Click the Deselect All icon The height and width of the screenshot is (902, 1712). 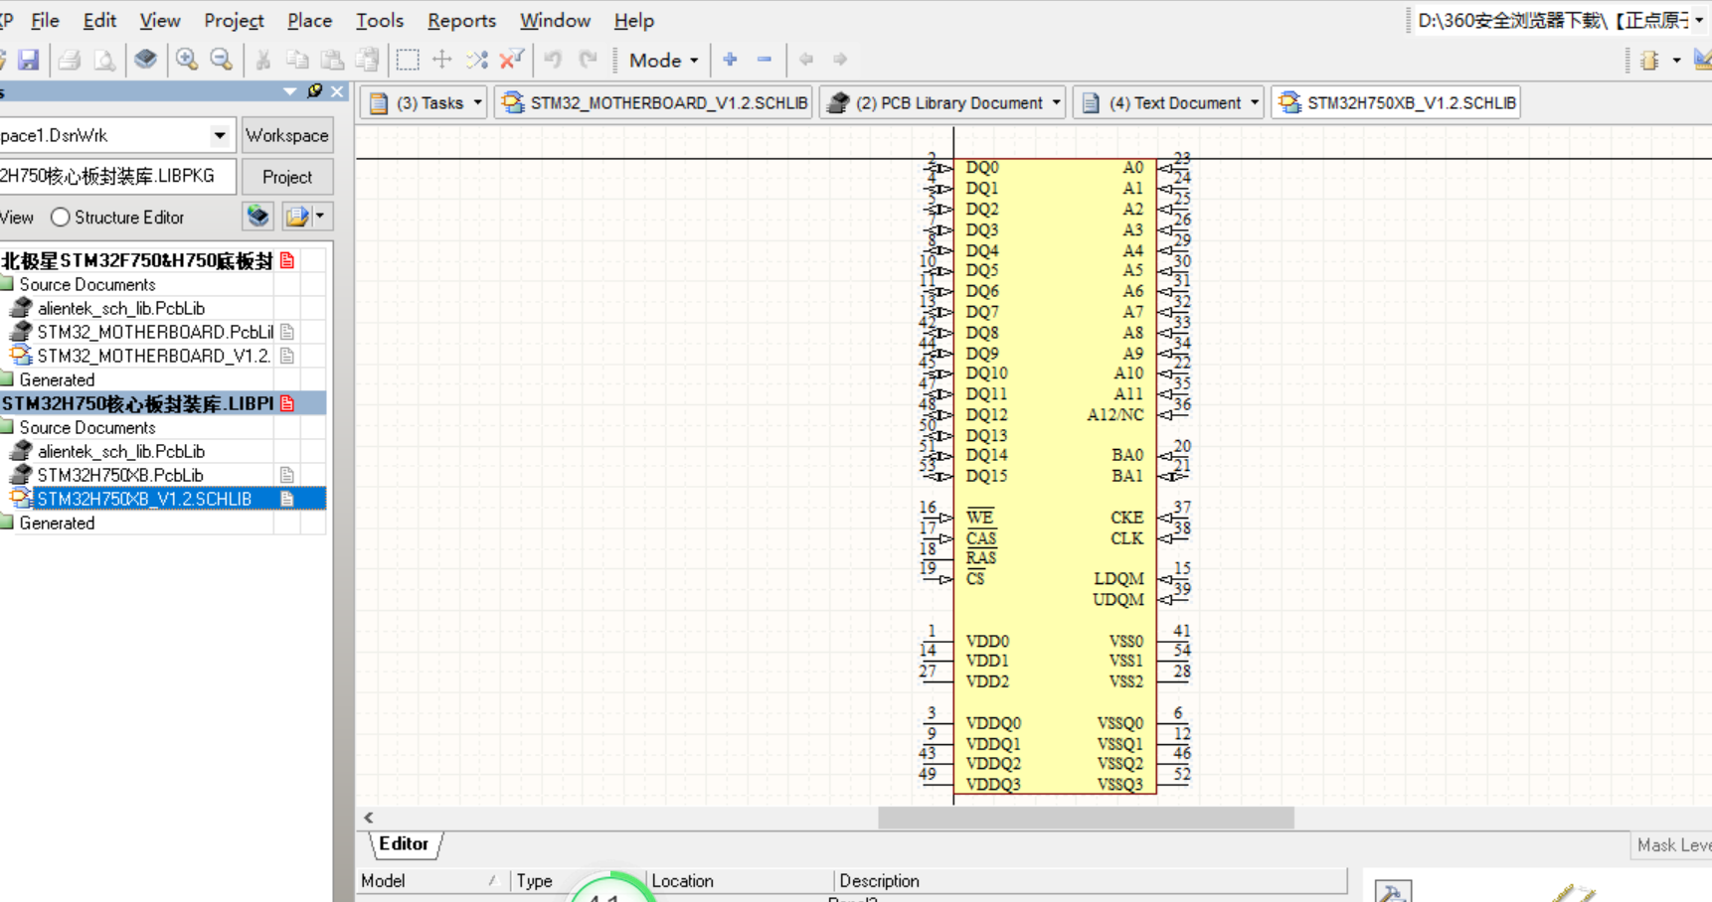(477, 60)
